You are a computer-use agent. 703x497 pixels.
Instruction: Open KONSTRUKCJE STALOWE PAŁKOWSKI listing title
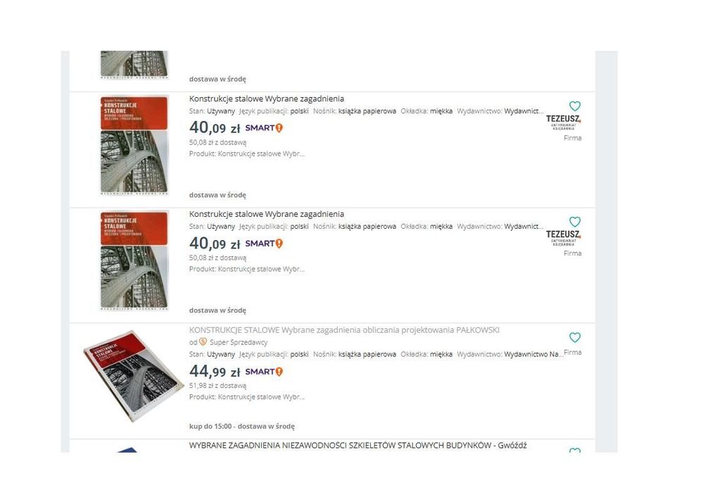(344, 330)
